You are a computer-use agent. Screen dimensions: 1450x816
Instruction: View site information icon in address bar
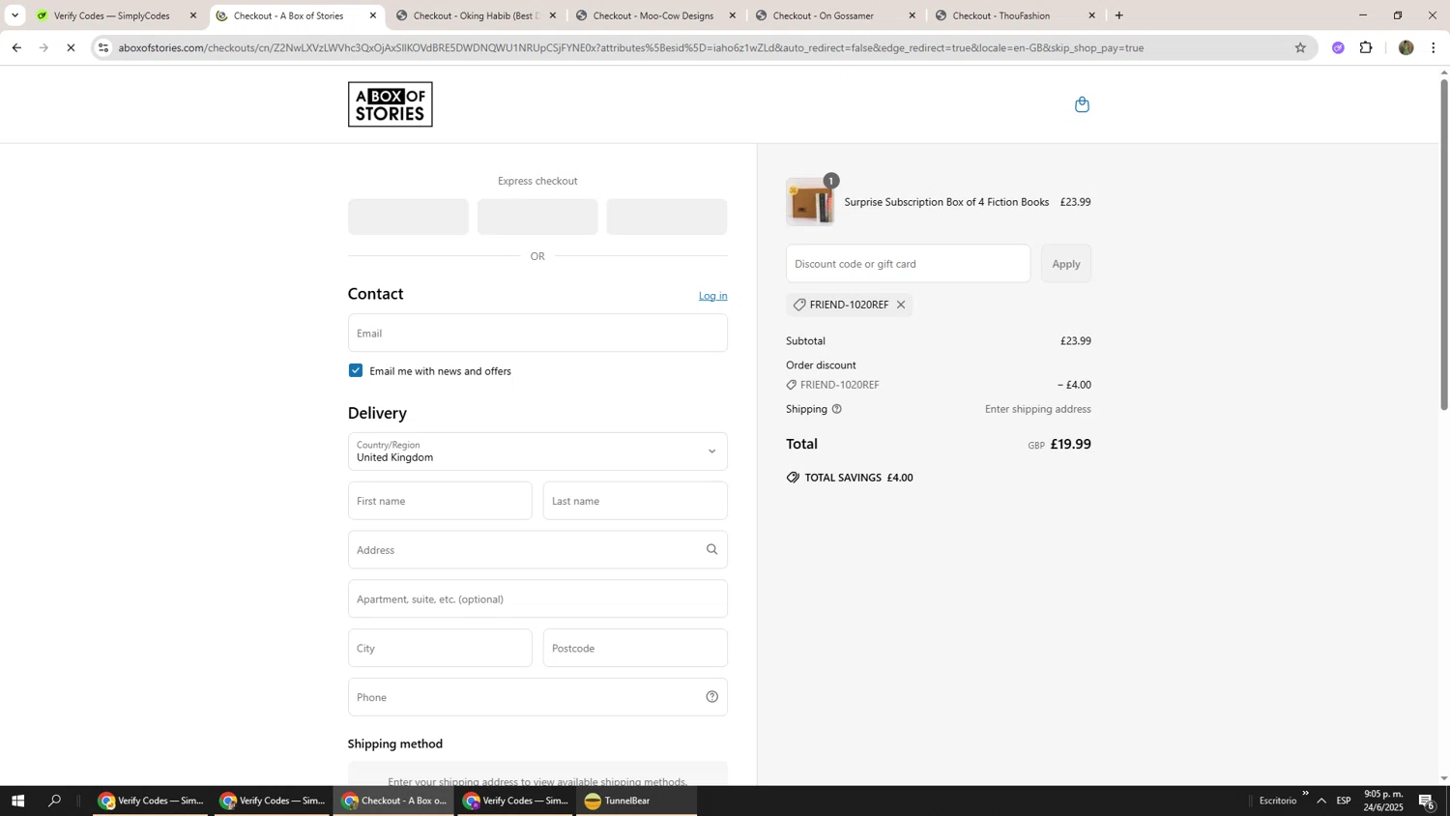103,47
